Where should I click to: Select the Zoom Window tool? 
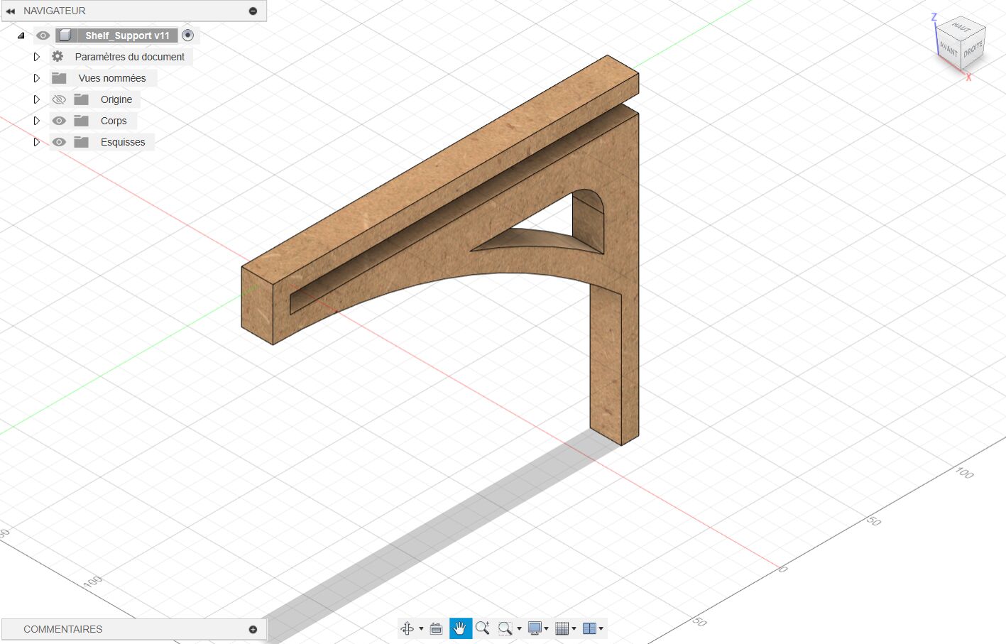pyautogui.click(x=505, y=628)
